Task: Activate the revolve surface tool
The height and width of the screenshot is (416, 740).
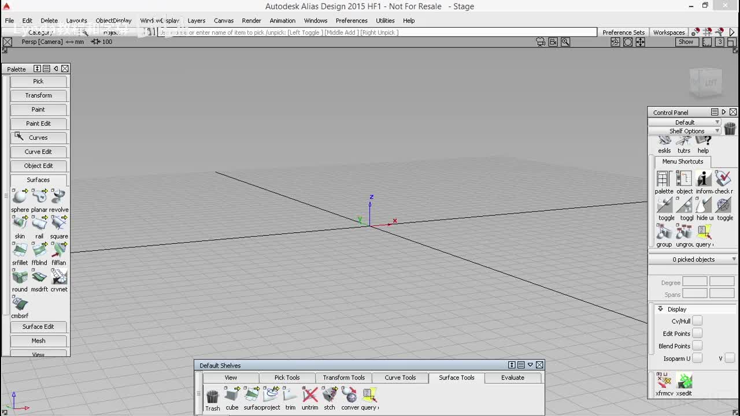Action: coord(59,197)
